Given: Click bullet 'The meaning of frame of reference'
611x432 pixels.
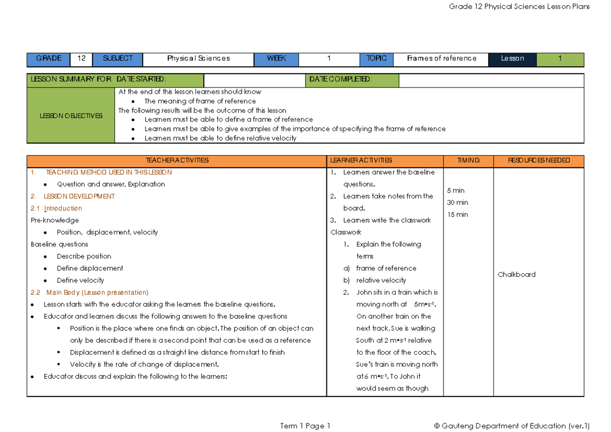Looking at the screenshot, I should [x=200, y=101].
